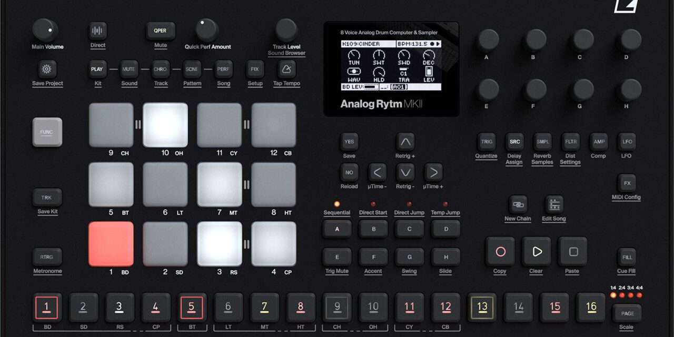Start recording with the Copy record button

pyautogui.click(x=500, y=252)
